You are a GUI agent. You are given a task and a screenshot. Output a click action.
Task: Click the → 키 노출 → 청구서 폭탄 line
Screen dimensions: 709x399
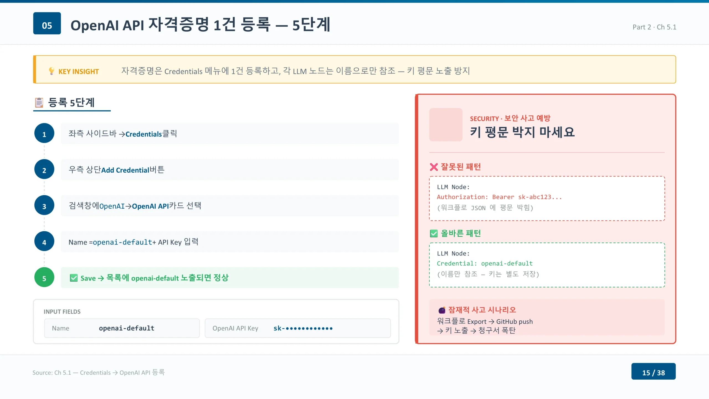(476, 330)
